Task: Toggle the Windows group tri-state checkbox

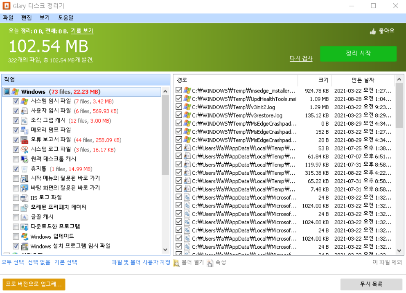Action: coord(7,92)
